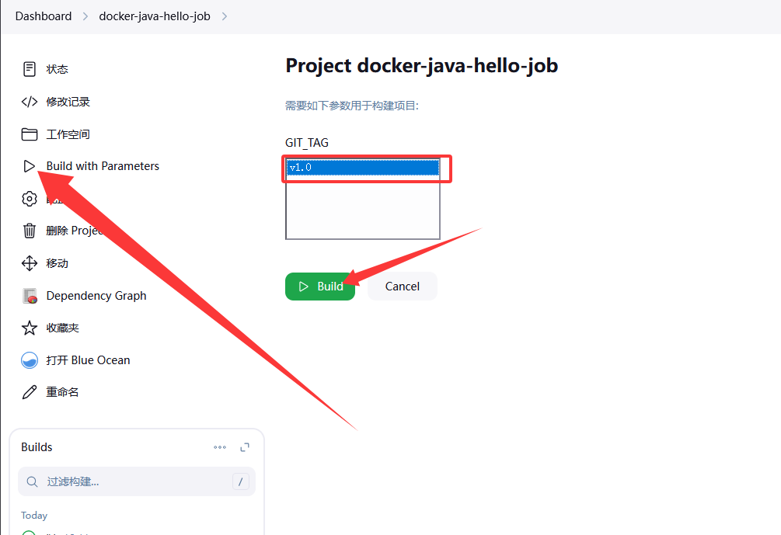Click the trash can delete project icon
Screen dimensions: 781x535
tap(30, 231)
